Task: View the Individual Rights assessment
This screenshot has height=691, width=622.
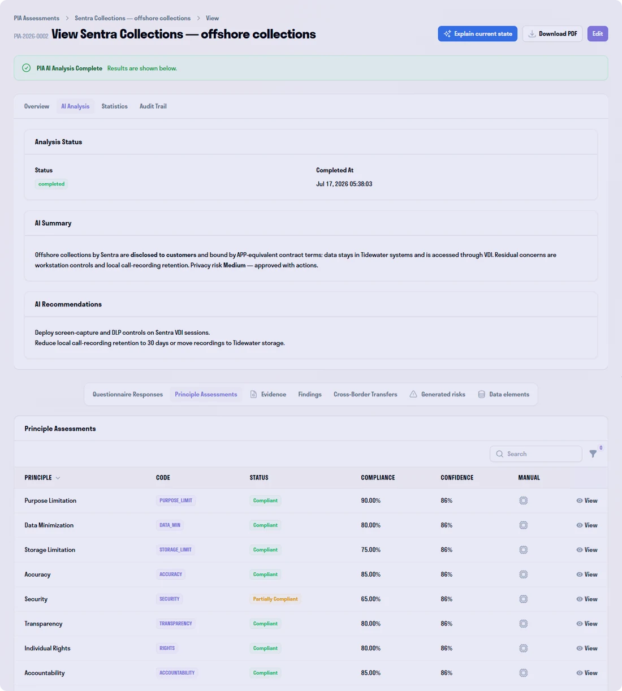Action: pos(587,648)
